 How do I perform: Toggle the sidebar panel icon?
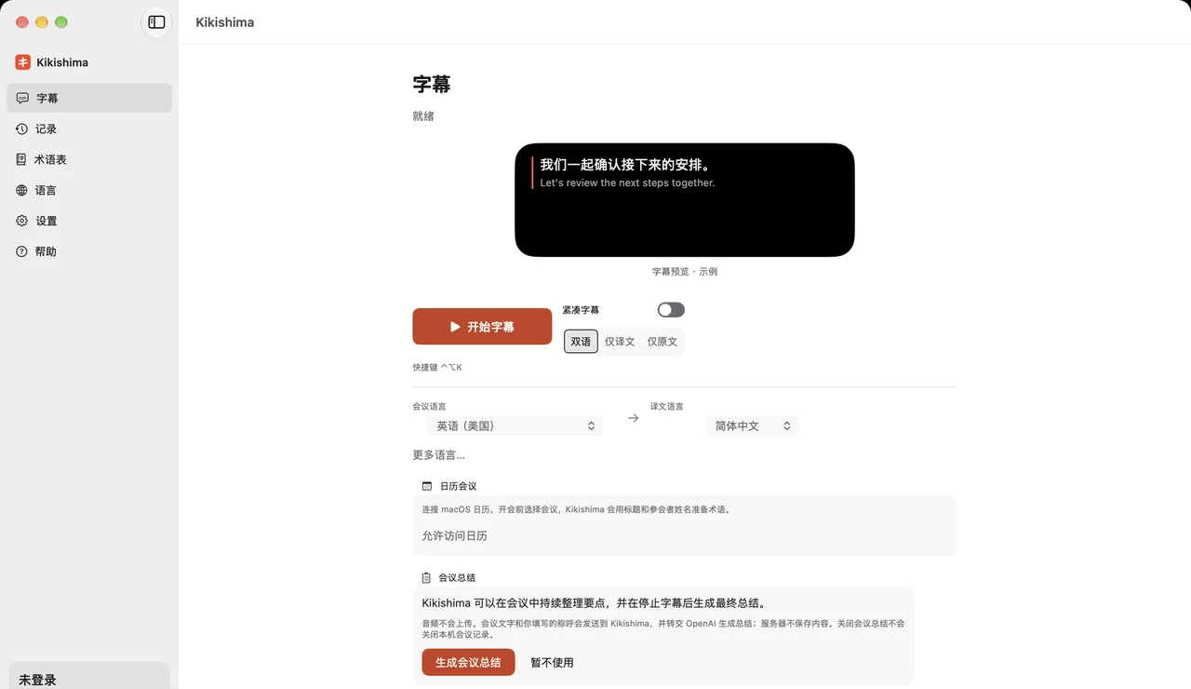pos(156,22)
